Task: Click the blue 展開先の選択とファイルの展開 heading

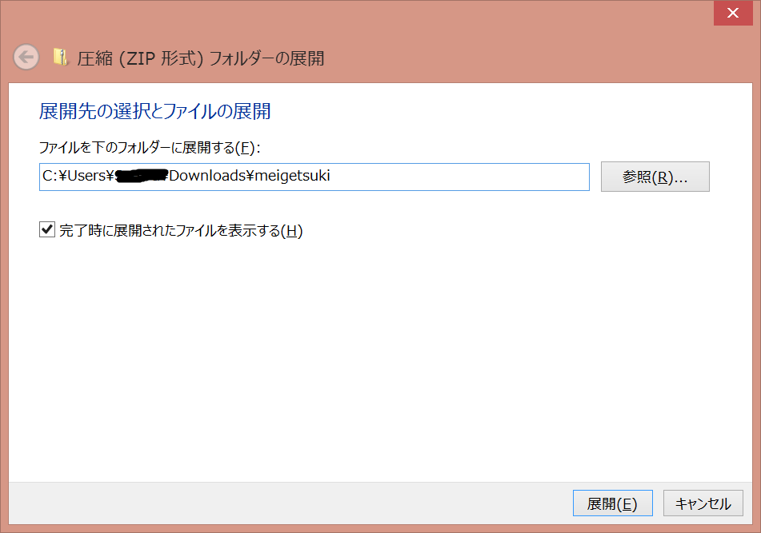Action: 154,111
